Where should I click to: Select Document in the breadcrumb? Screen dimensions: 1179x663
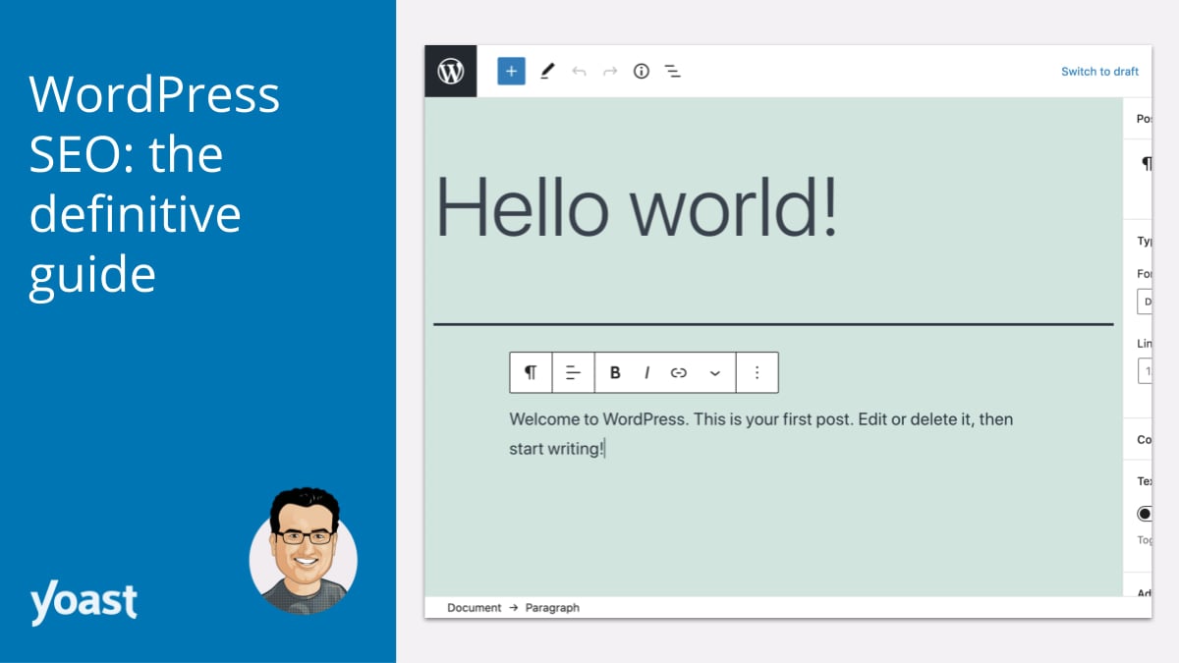pos(474,608)
